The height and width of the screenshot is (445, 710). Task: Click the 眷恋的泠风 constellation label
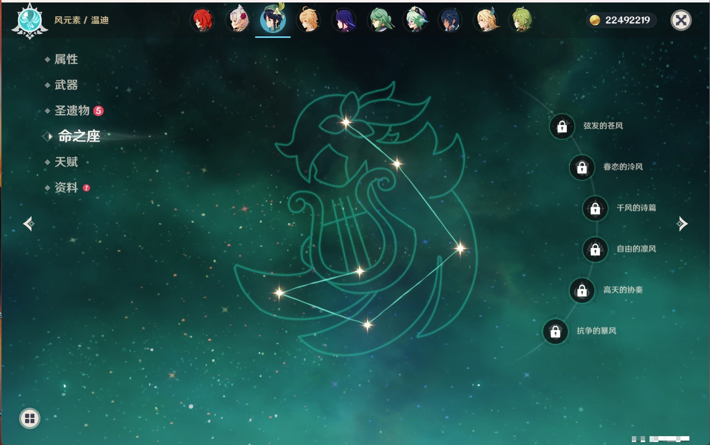point(623,167)
